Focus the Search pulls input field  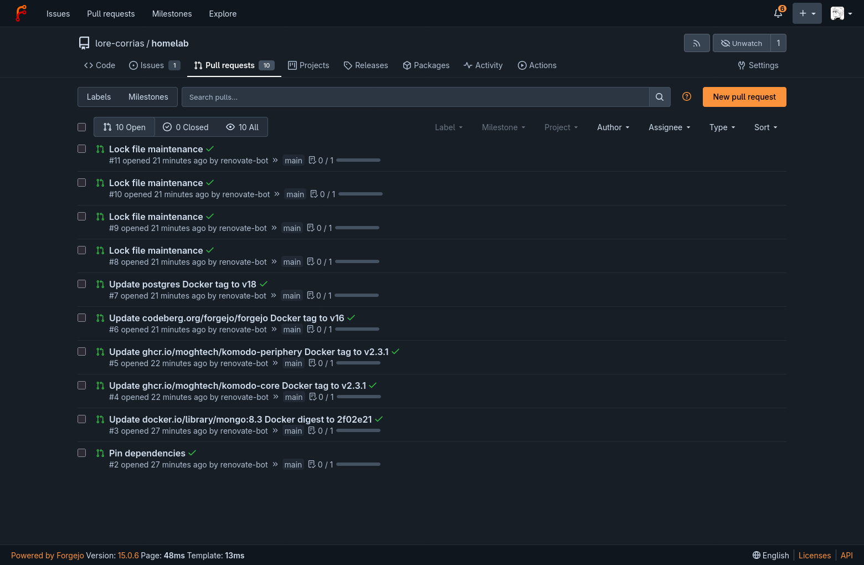pyautogui.click(x=415, y=97)
